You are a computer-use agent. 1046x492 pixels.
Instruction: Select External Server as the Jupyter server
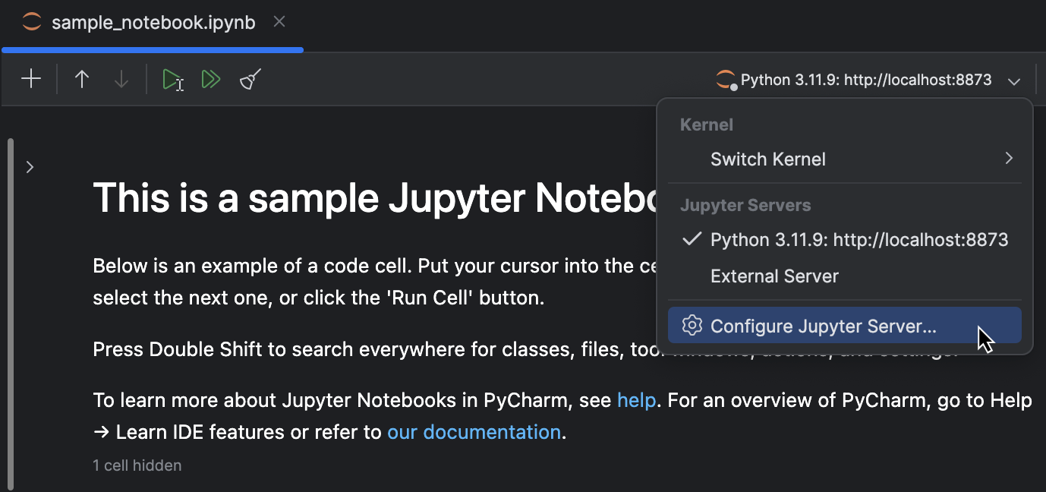point(774,276)
